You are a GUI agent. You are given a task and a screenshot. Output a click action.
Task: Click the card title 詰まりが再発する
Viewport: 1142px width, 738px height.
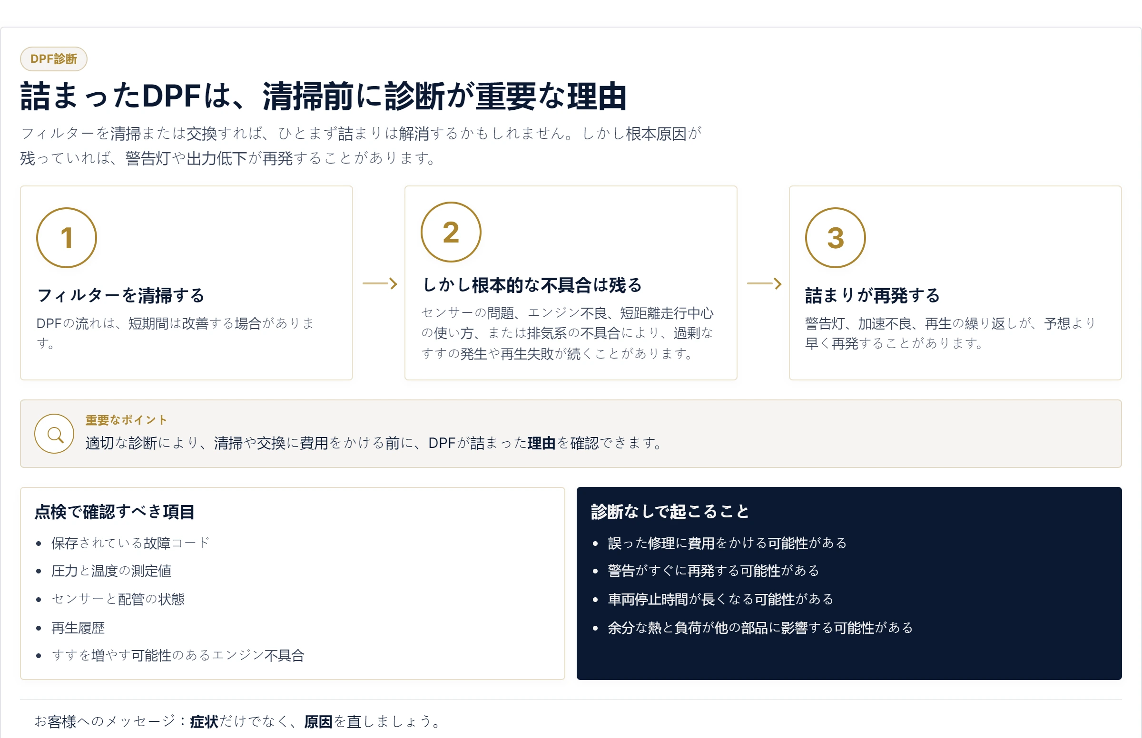pyautogui.click(x=873, y=296)
